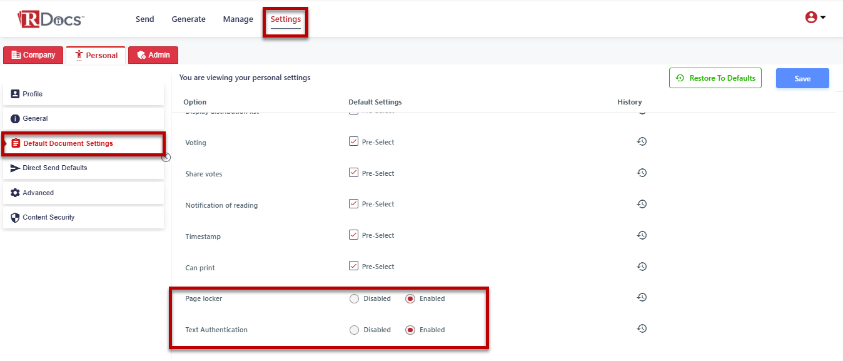Viewport: 843px width, 361px height.
Task: View history of Notification of reading
Action: coord(642,205)
